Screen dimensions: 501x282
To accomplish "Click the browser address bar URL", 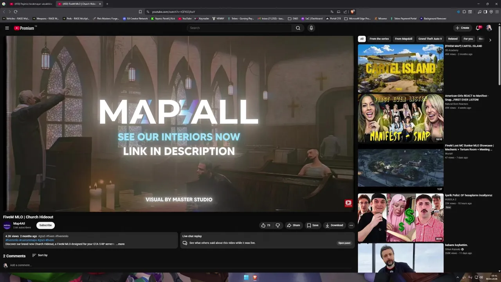I will pos(173,12).
